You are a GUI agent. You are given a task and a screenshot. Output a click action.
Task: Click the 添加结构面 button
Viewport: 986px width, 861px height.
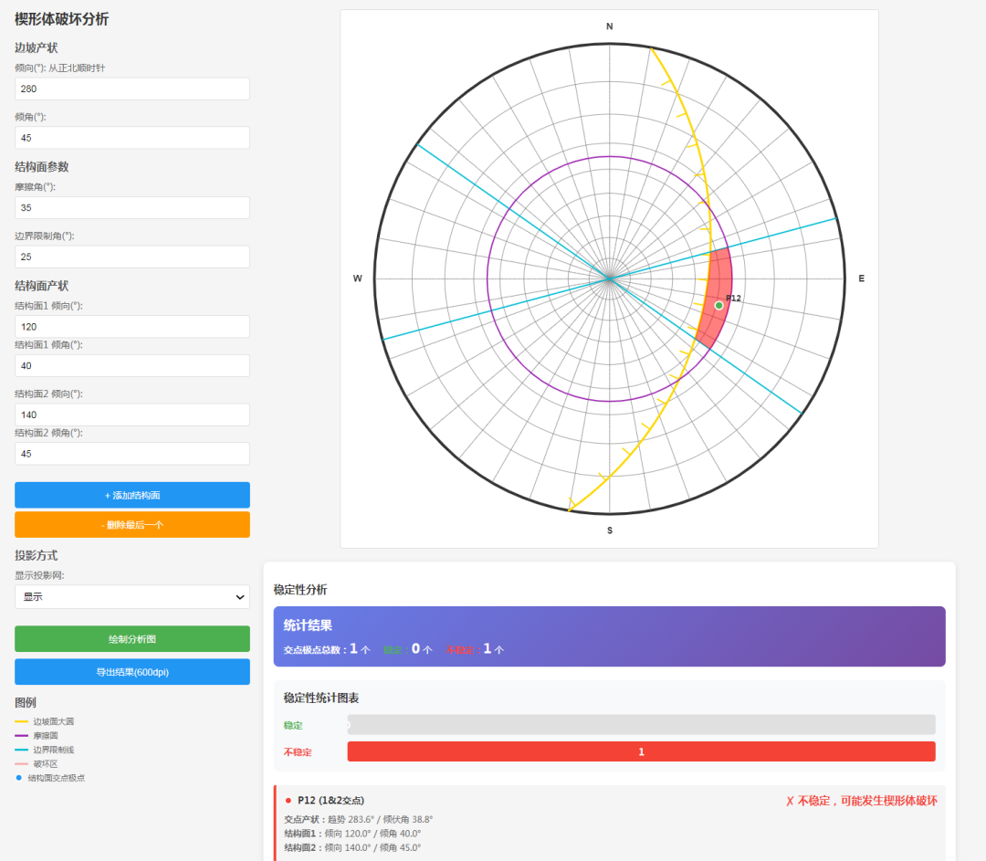132,495
